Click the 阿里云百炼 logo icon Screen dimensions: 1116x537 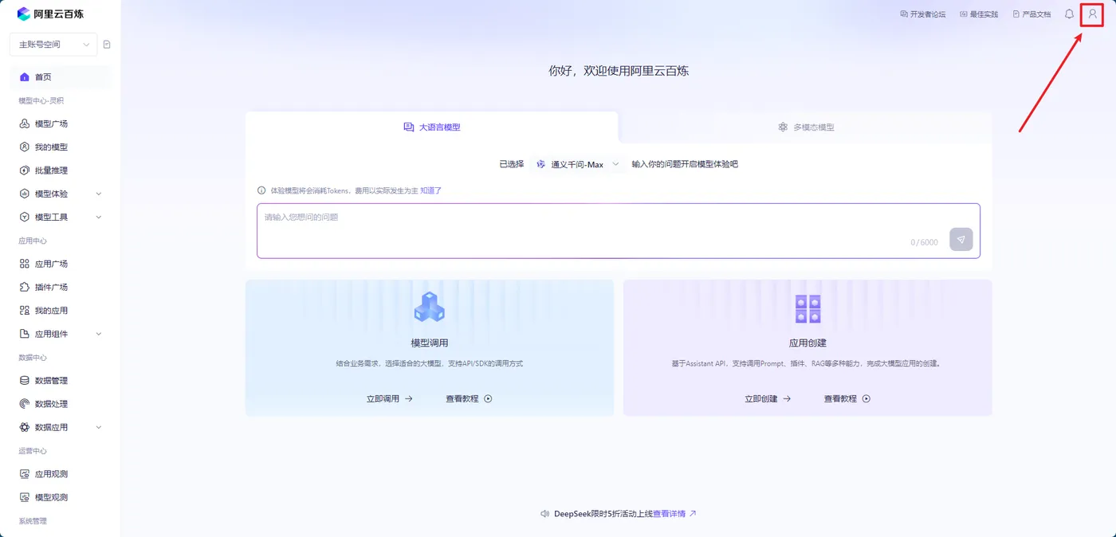tap(23, 14)
